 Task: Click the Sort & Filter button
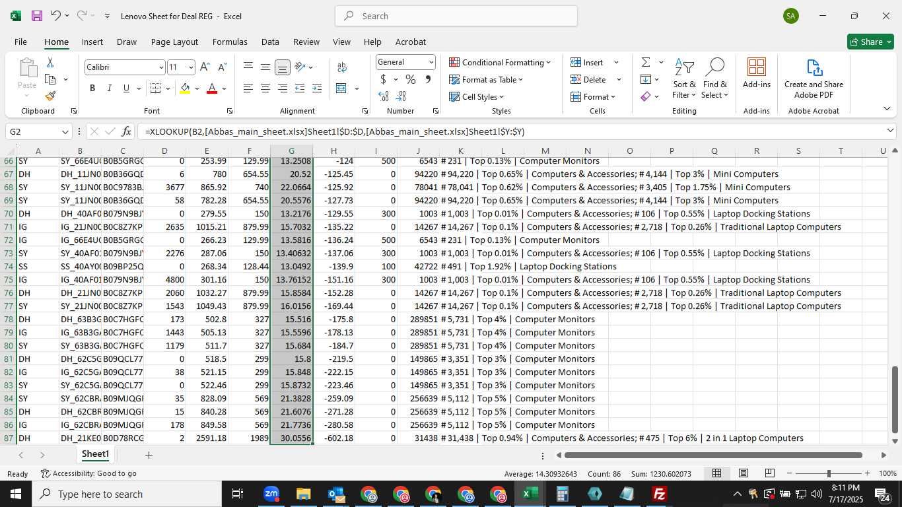coord(684,79)
